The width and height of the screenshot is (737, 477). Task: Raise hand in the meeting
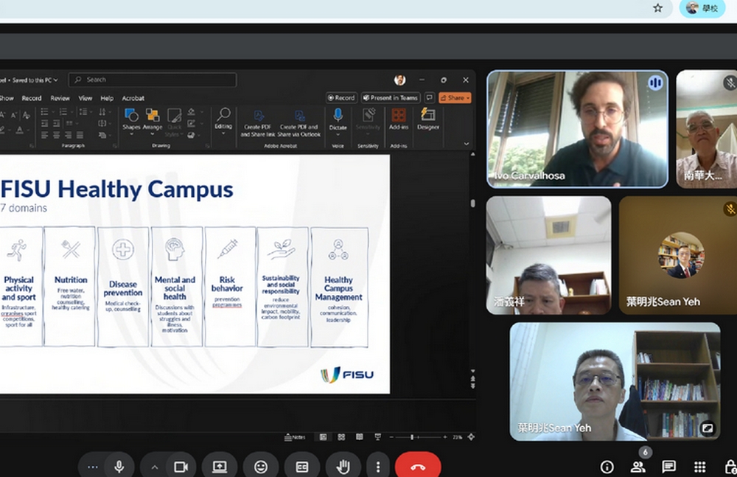click(343, 467)
